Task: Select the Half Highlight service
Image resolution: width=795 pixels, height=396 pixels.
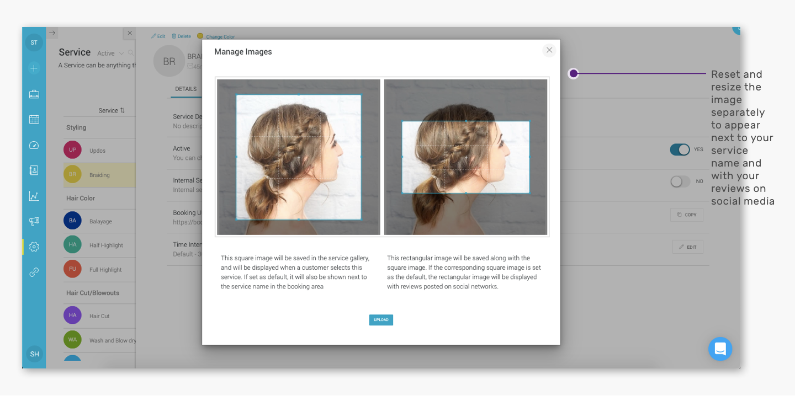Action: [99, 245]
